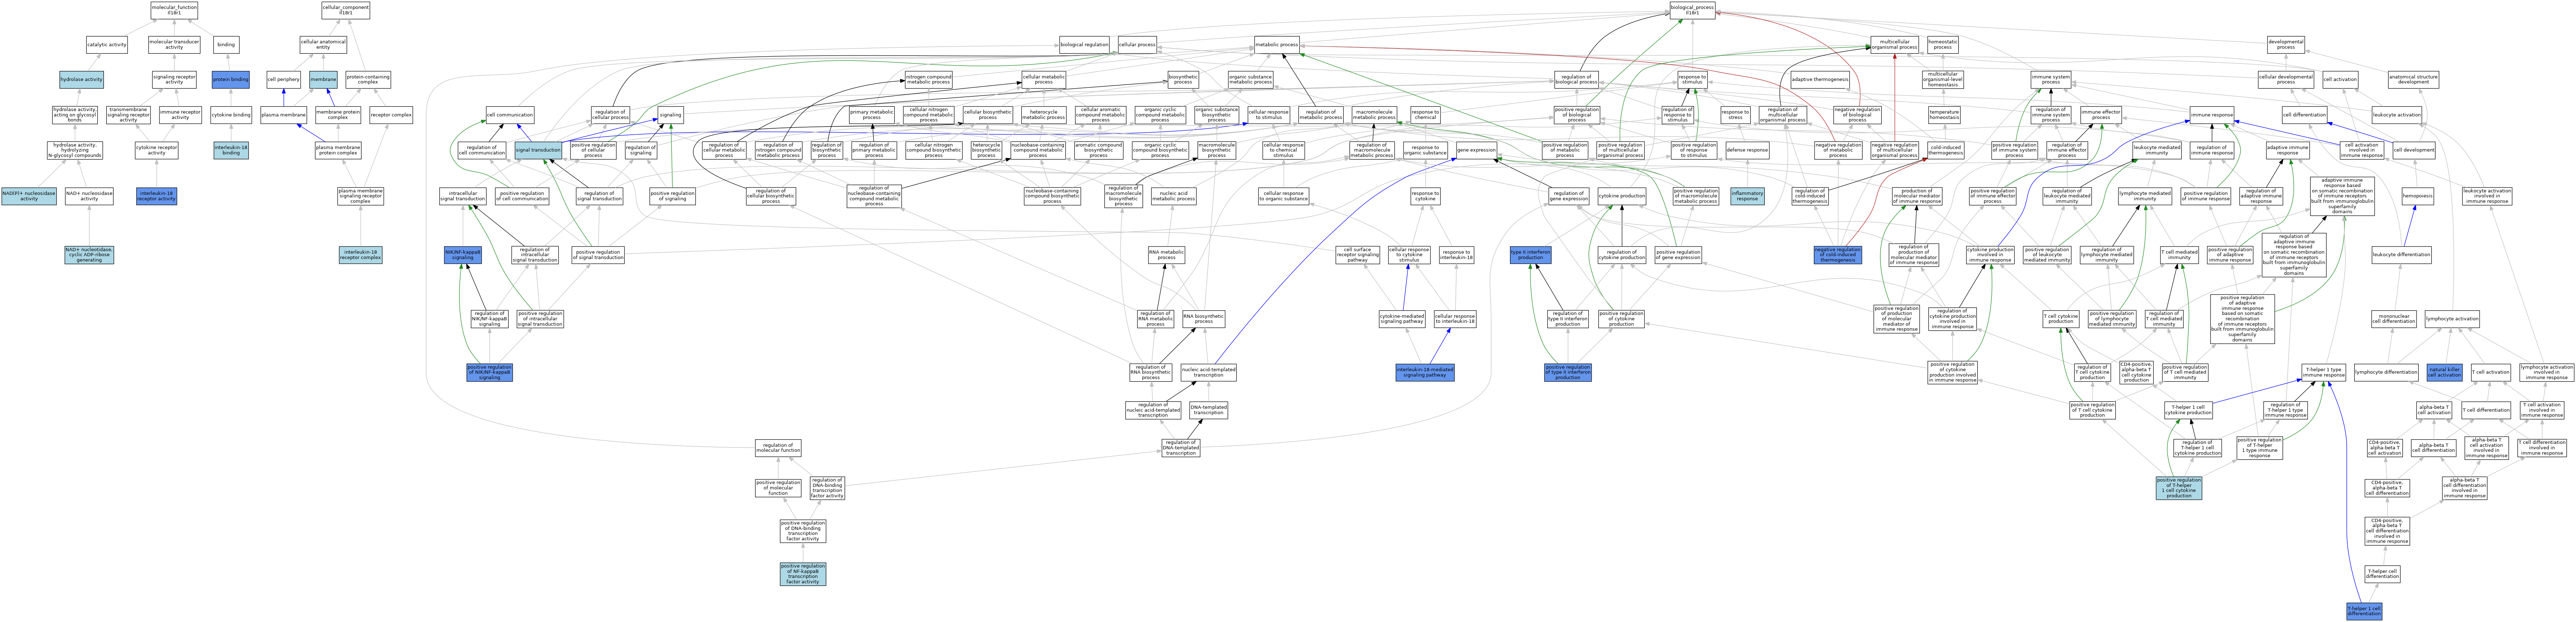The width and height of the screenshot is (2576, 622).
Task: Click the 'natural killer cell activation' node
Action: pyautogui.click(x=2444, y=372)
